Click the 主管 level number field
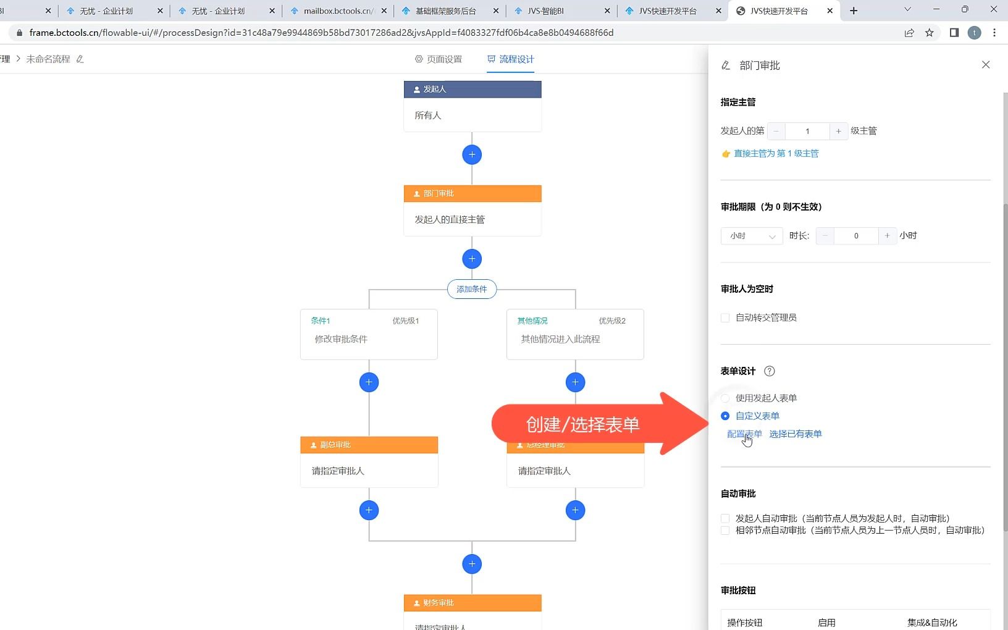 coord(807,131)
